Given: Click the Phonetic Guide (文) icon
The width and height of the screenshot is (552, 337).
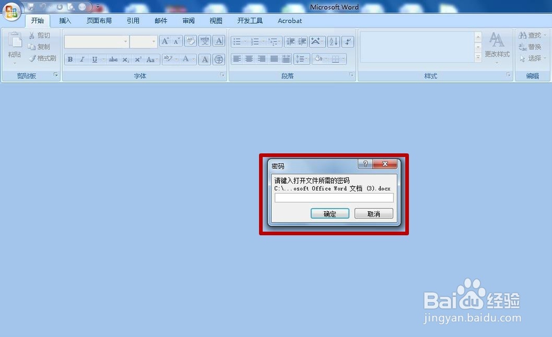Looking at the screenshot, I should [x=205, y=41].
